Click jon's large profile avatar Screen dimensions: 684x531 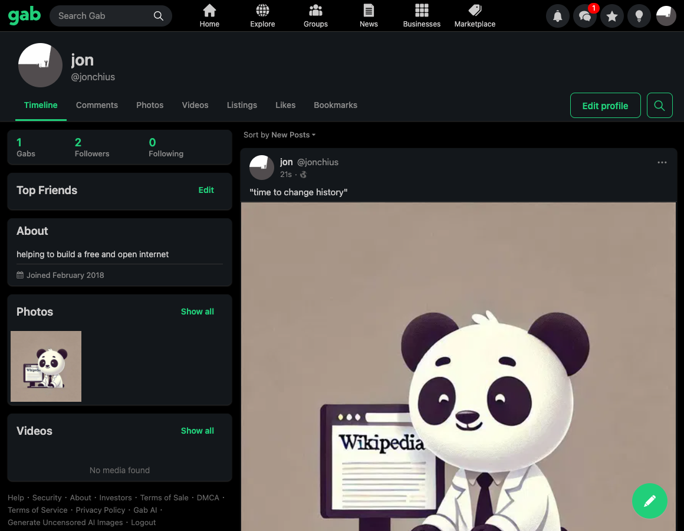[40, 65]
